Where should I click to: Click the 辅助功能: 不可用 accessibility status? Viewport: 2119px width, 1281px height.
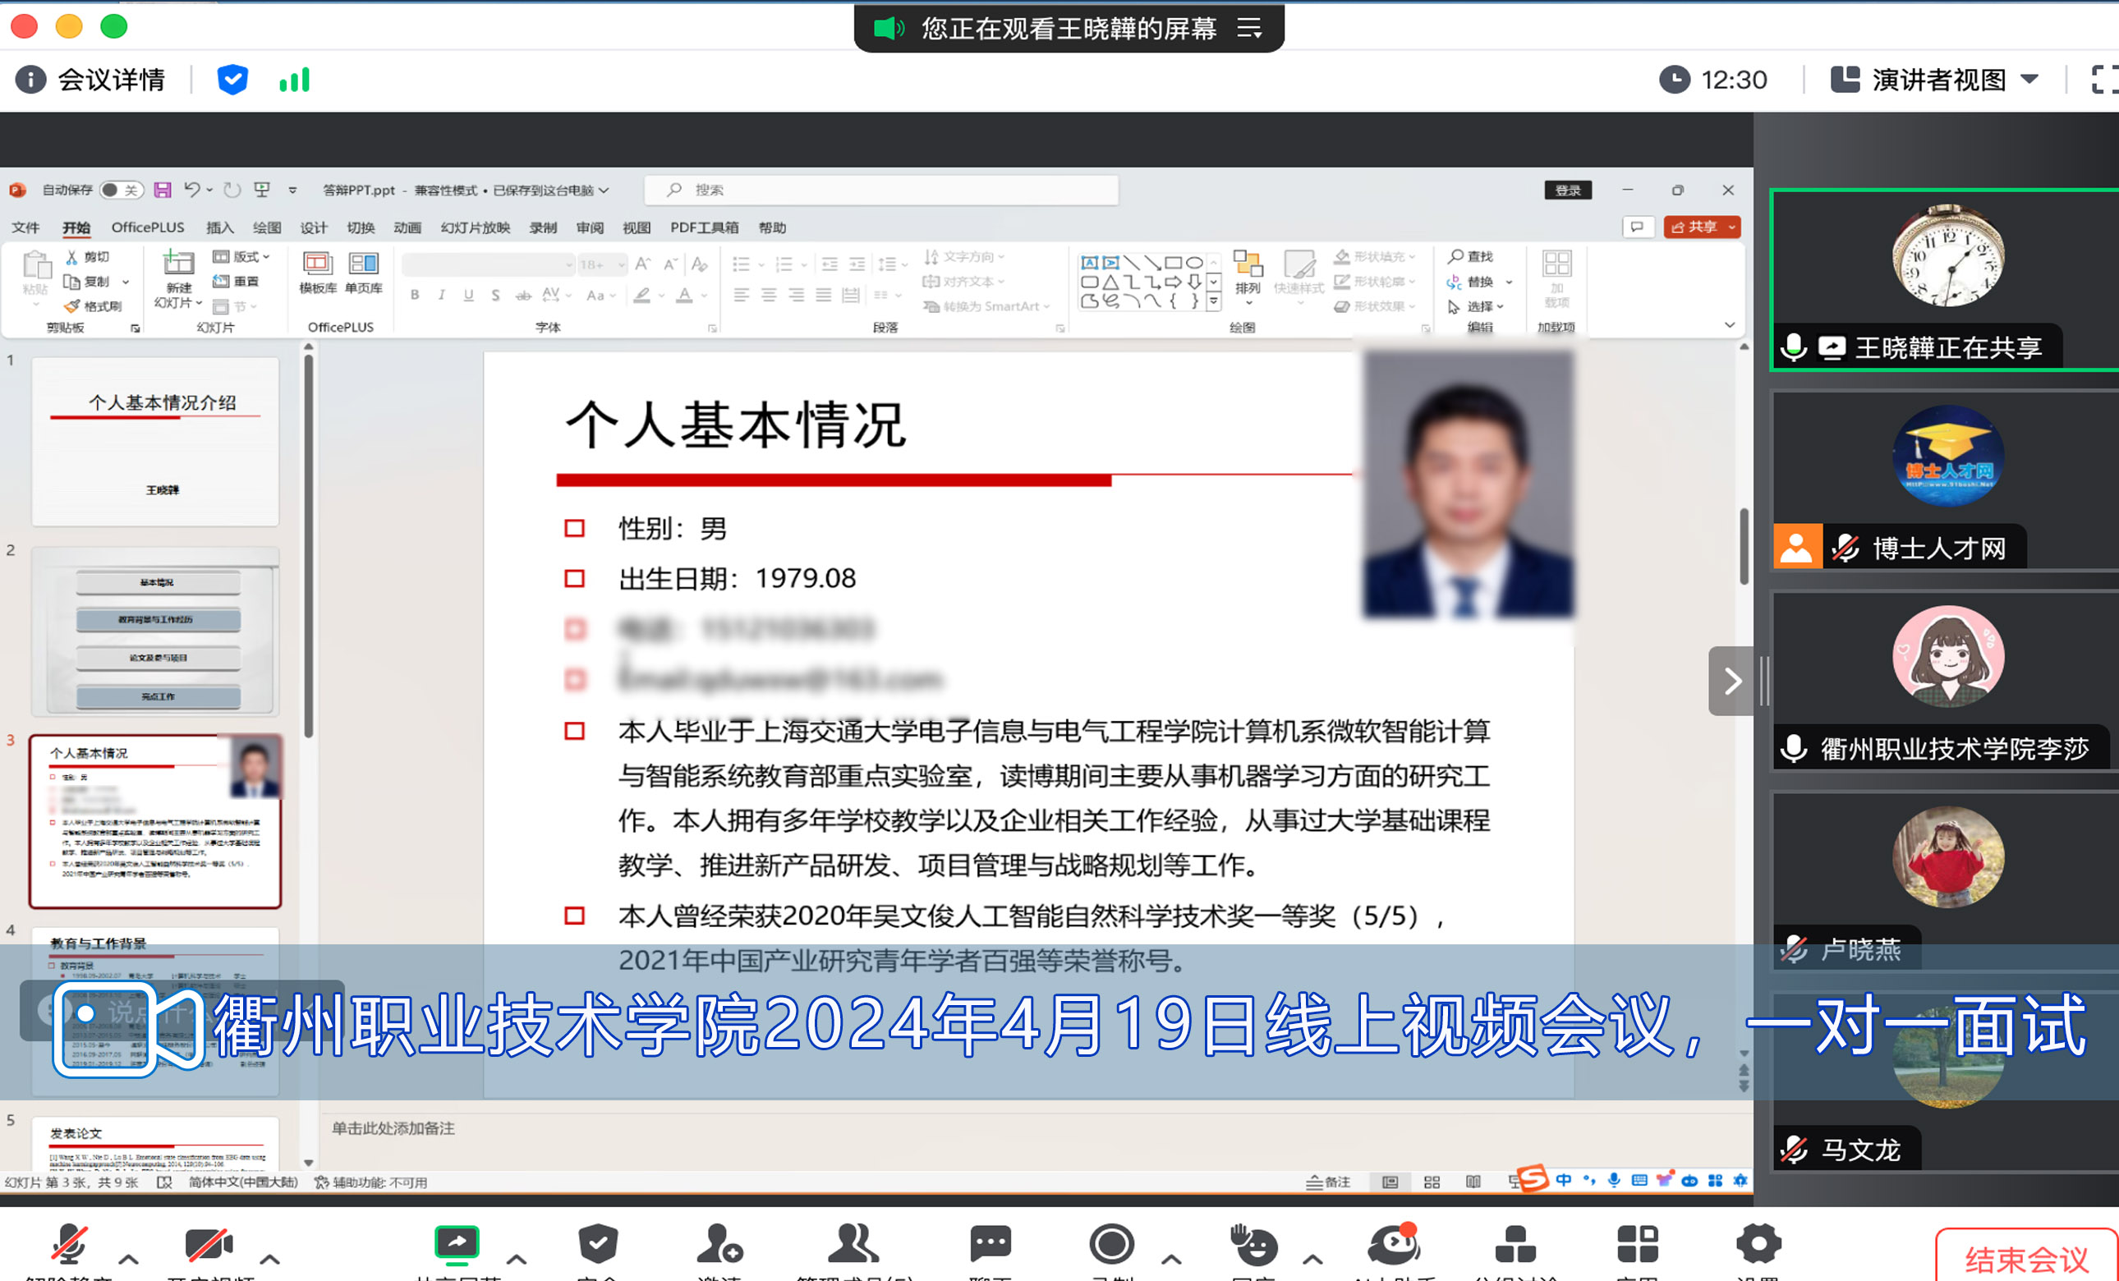[371, 1182]
